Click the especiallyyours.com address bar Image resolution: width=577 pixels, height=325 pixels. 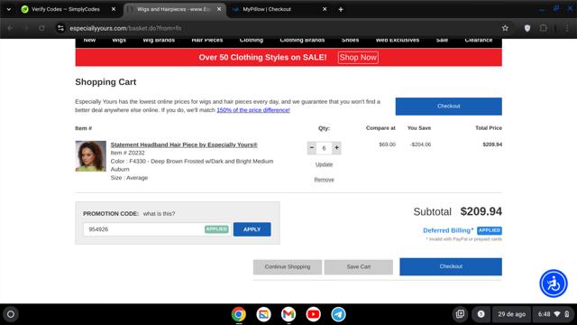tap(279, 28)
